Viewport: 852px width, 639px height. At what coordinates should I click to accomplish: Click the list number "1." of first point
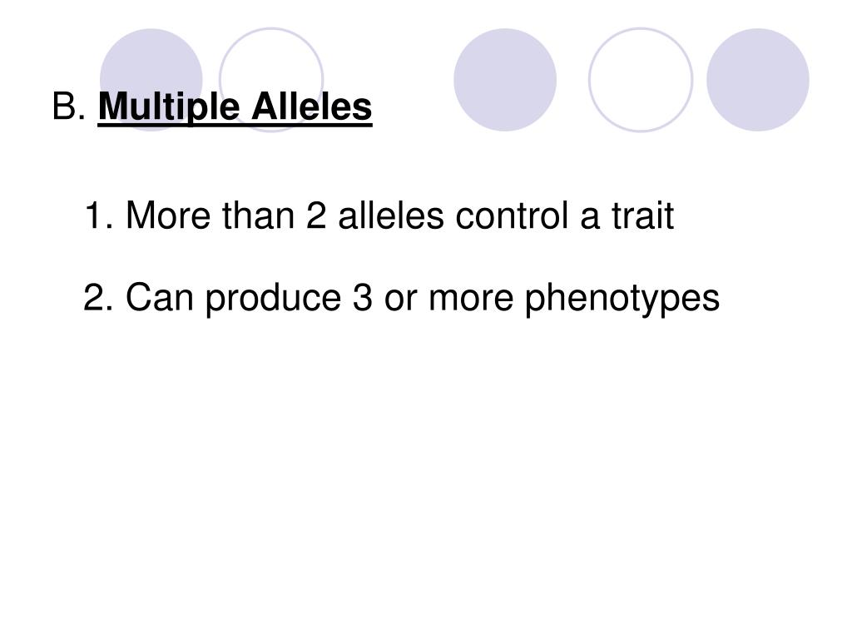[99, 215]
